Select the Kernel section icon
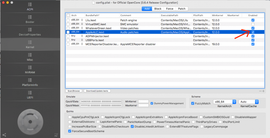 point(30,42)
